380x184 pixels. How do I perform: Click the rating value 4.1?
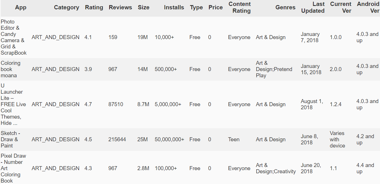pyautogui.click(x=88, y=37)
